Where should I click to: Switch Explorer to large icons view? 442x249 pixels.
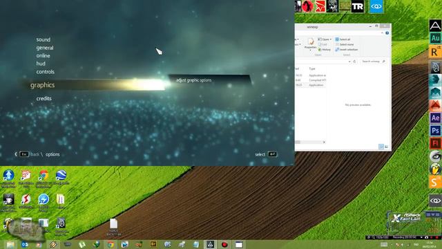tap(386, 147)
